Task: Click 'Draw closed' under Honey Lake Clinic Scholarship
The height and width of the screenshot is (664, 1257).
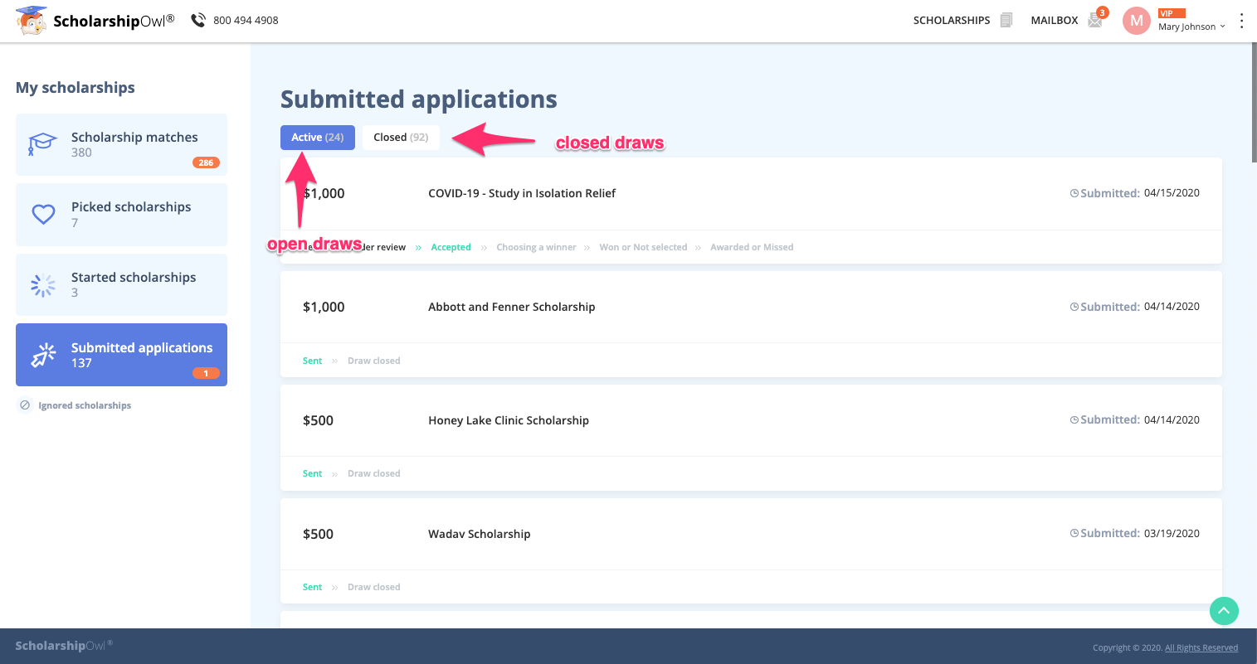Action: (x=373, y=473)
